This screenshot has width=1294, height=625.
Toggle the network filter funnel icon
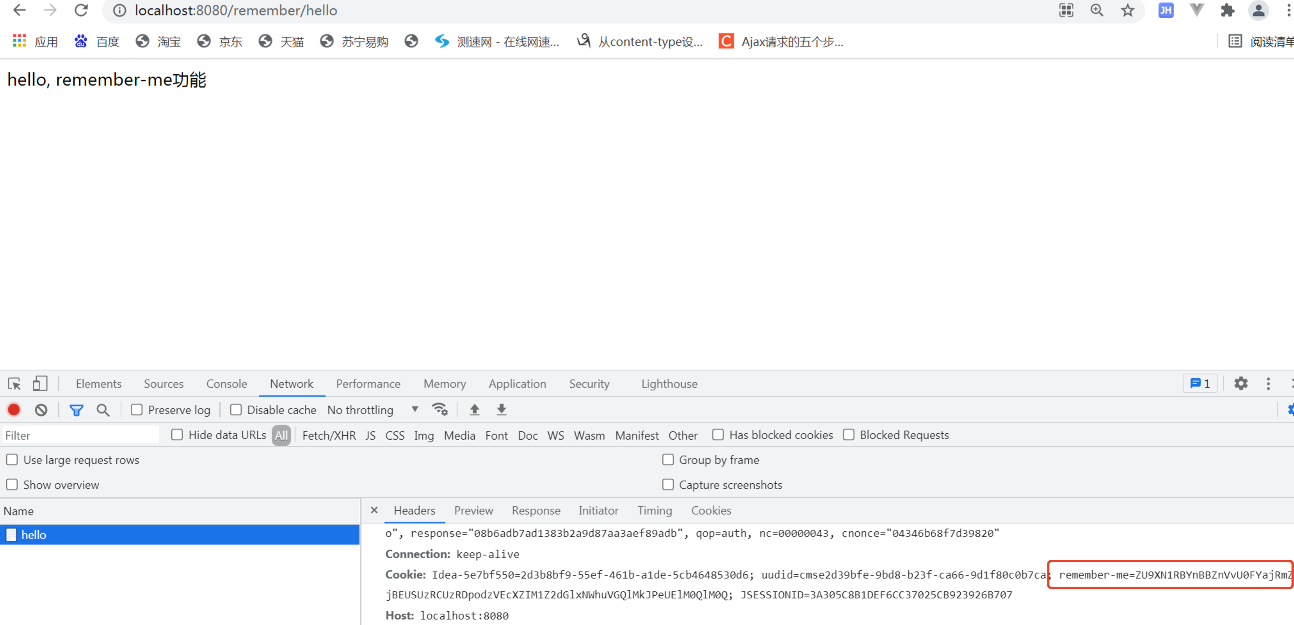point(76,410)
